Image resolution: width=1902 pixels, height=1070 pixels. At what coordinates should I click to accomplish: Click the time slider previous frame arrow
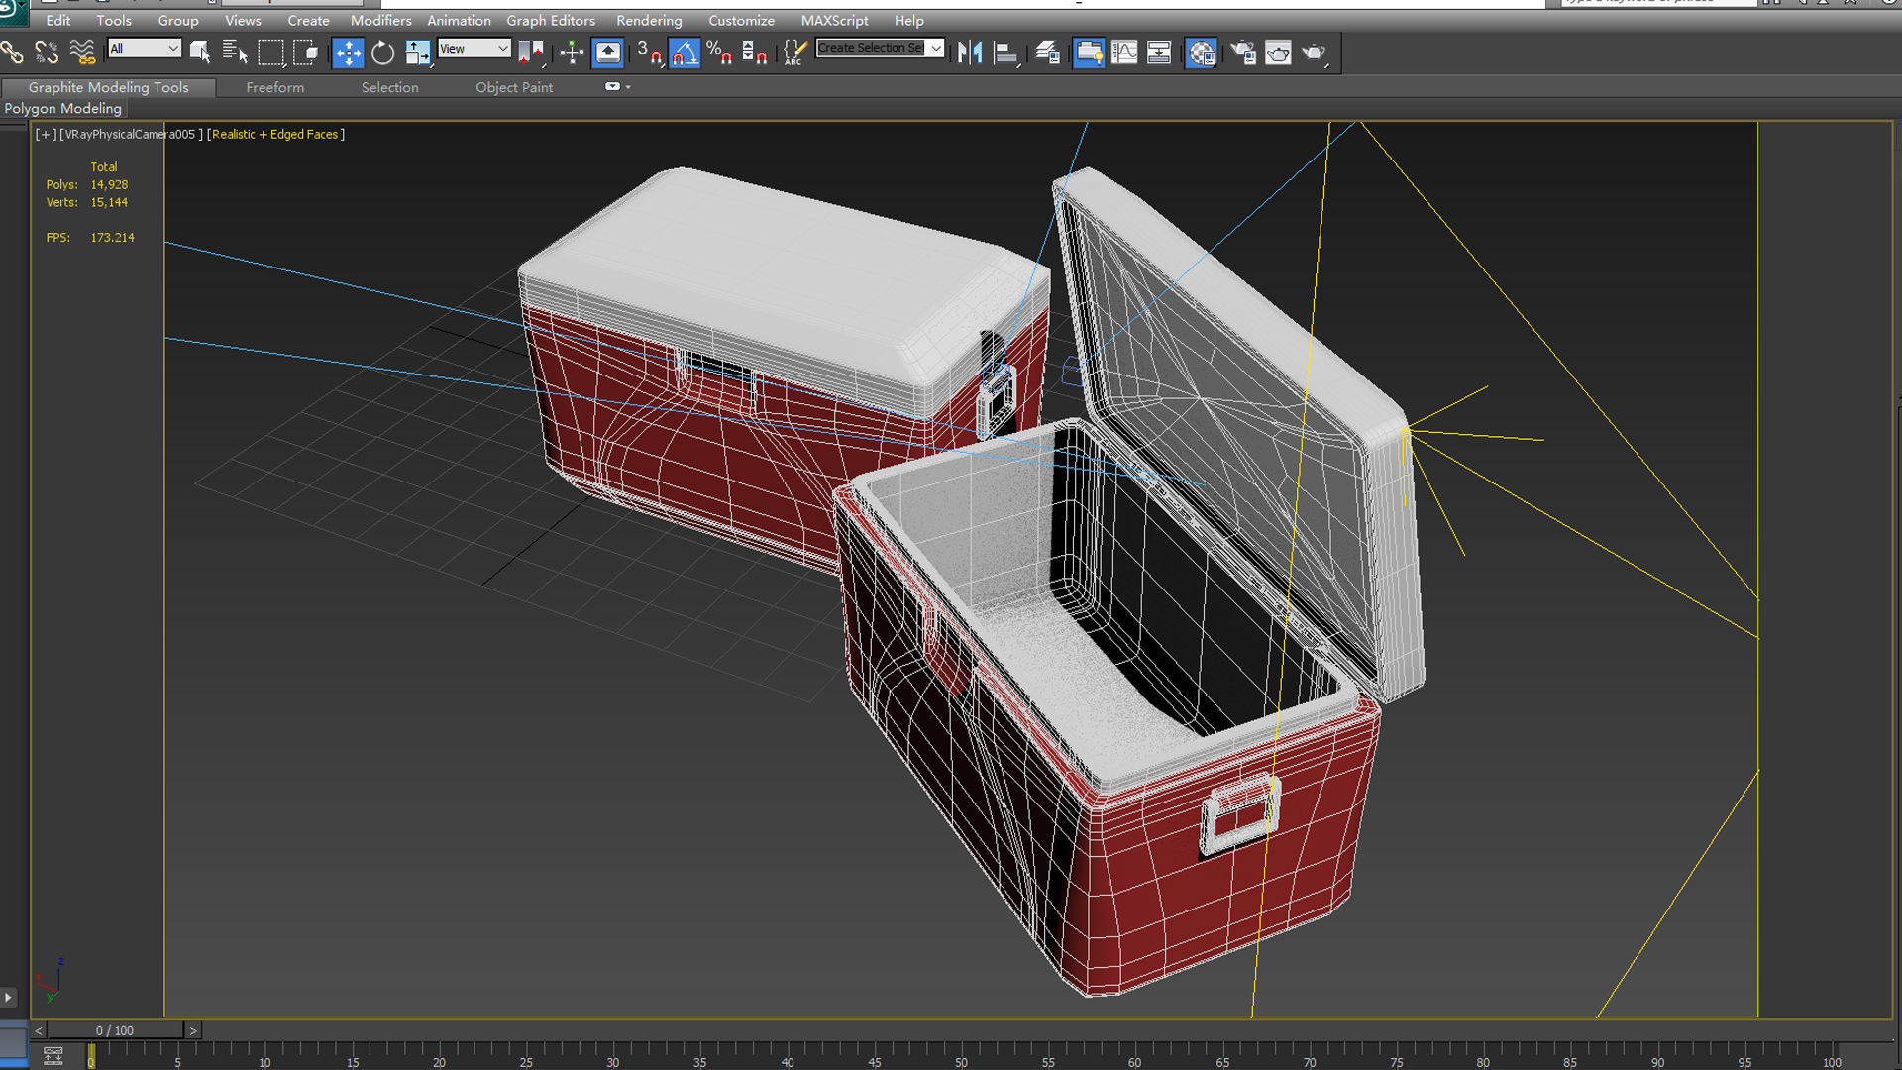[x=39, y=1030]
